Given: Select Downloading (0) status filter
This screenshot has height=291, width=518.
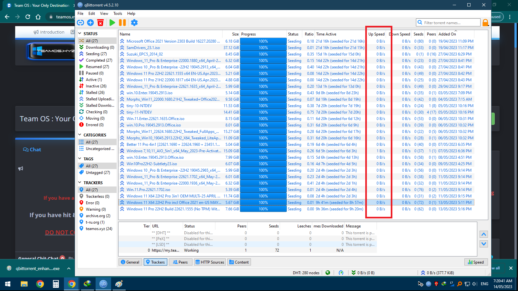Looking at the screenshot, I should 97,47.
